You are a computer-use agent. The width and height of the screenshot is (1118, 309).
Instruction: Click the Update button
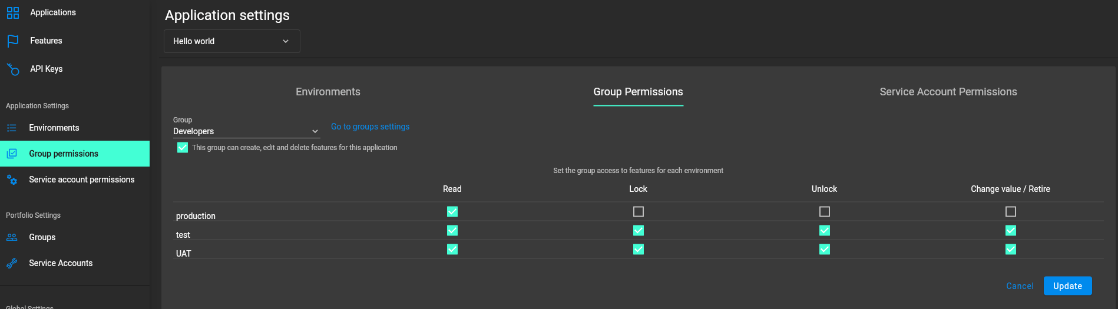tap(1068, 285)
